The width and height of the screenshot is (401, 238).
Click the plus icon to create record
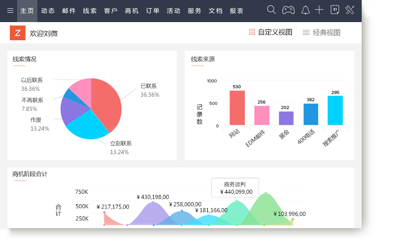(x=319, y=10)
